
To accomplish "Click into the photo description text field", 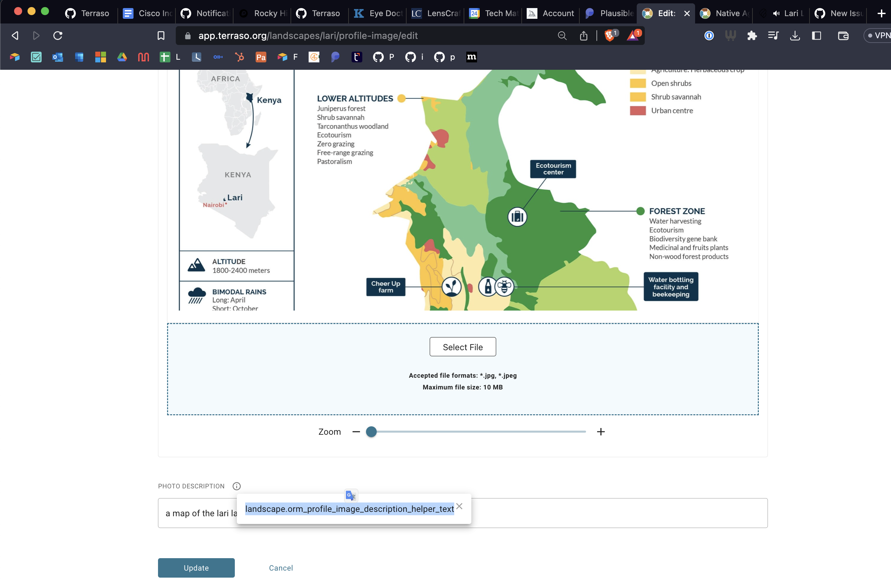I will (x=618, y=513).
